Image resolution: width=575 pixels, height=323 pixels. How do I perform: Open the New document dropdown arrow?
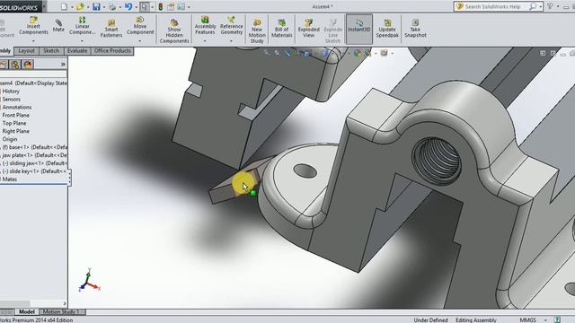(72, 7)
